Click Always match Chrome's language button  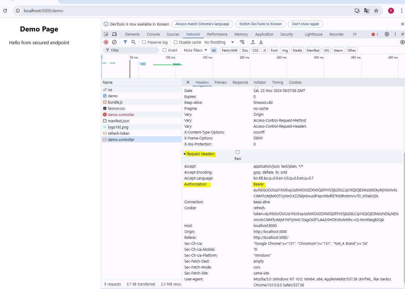[202, 24]
